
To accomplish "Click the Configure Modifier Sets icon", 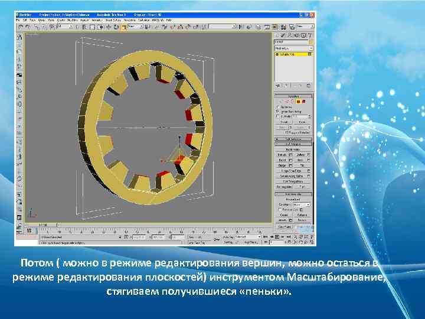I will tap(309, 86).
